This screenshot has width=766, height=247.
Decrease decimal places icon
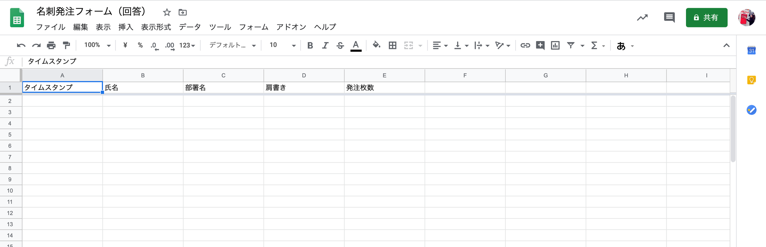click(x=155, y=45)
